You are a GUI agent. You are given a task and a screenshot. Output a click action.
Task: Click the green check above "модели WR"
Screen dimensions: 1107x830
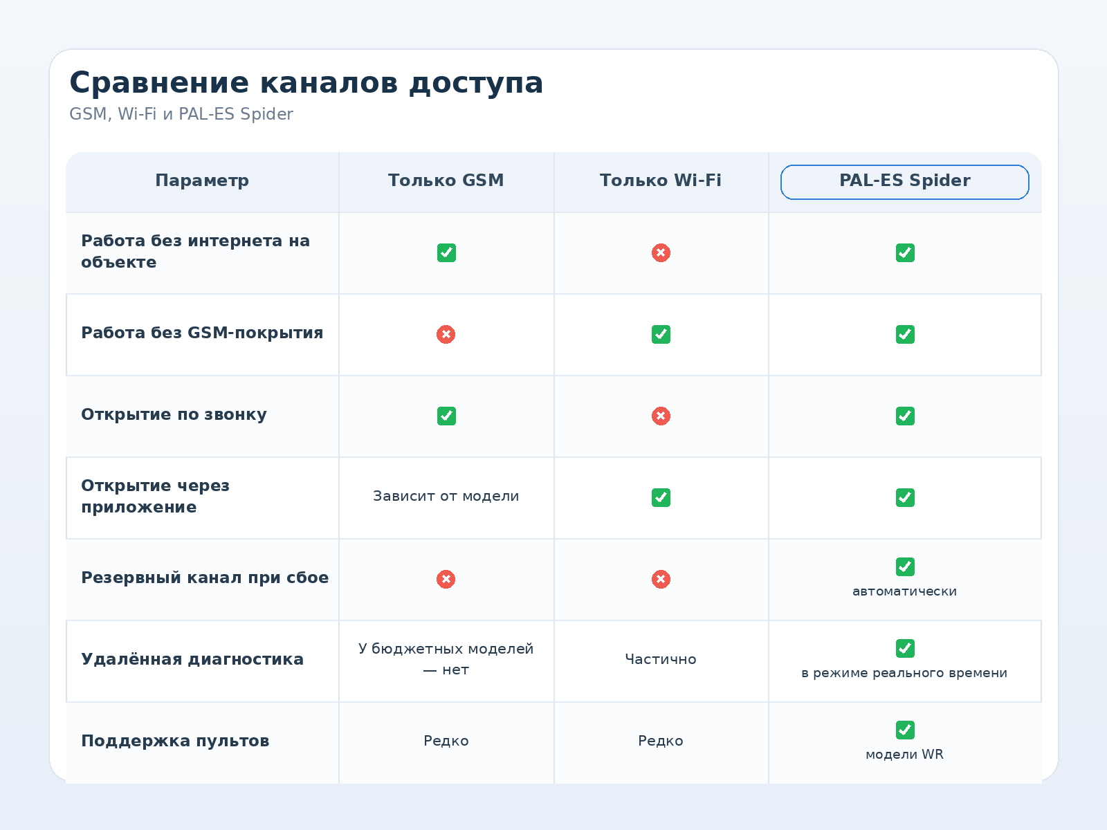[x=905, y=730]
